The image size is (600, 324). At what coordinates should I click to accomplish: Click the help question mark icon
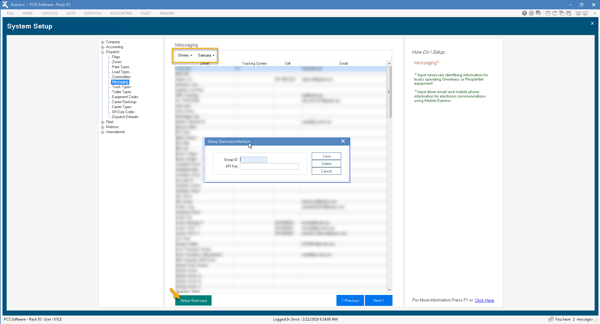pyautogui.click(x=524, y=13)
